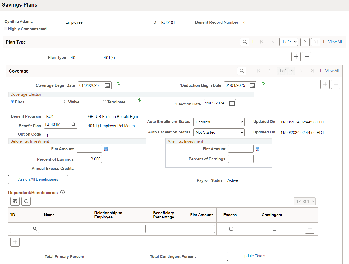Check the Contingent checkbox for beneficiary

pyautogui.click(x=274, y=229)
